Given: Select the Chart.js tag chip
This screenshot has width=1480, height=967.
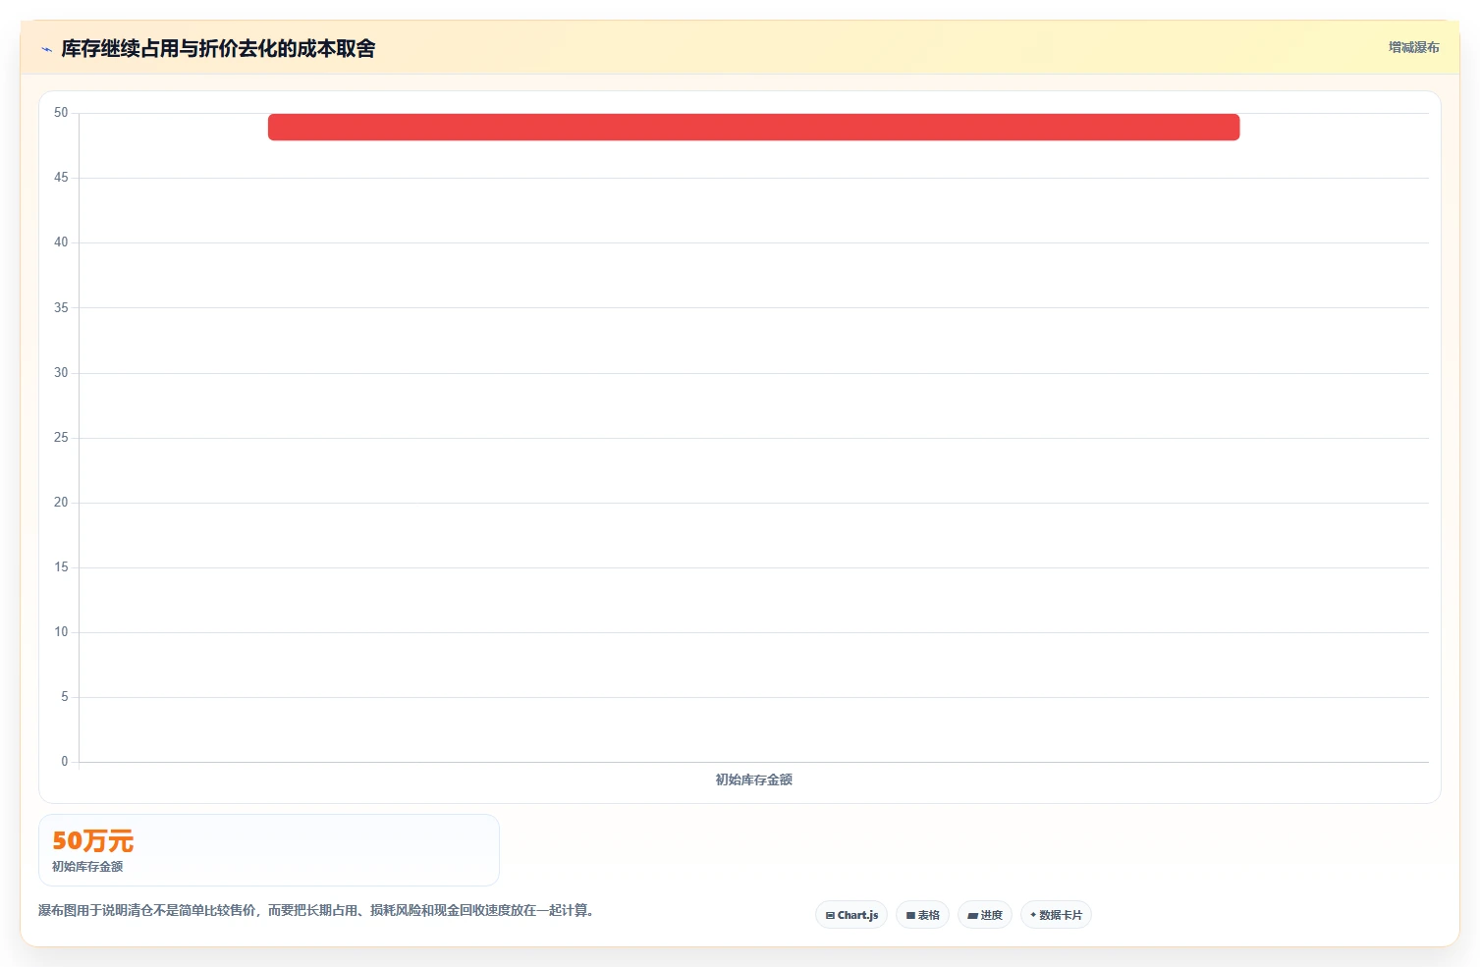Looking at the screenshot, I should click(851, 915).
